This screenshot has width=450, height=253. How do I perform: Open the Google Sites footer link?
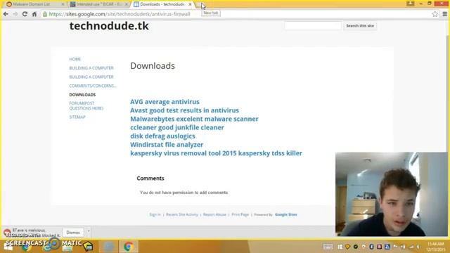[x=286, y=214]
